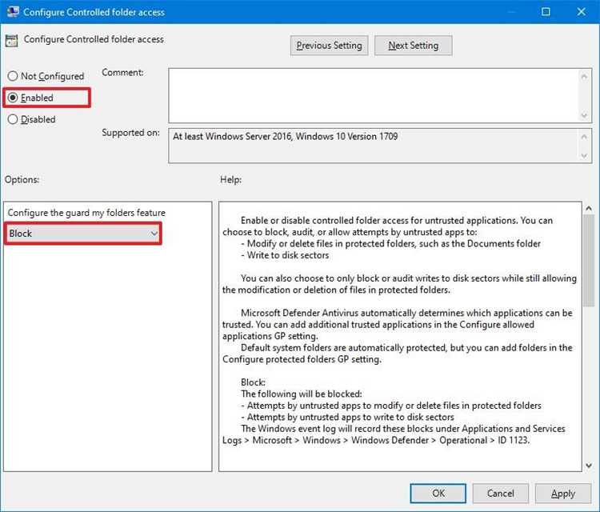The height and width of the screenshot is (512, 600).
Task: Click 'The following will be blocked:' text
Action: 302,394
